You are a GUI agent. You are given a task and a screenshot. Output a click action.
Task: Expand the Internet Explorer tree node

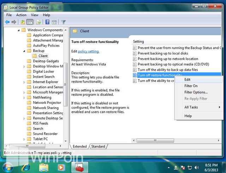tap(24, 82)
